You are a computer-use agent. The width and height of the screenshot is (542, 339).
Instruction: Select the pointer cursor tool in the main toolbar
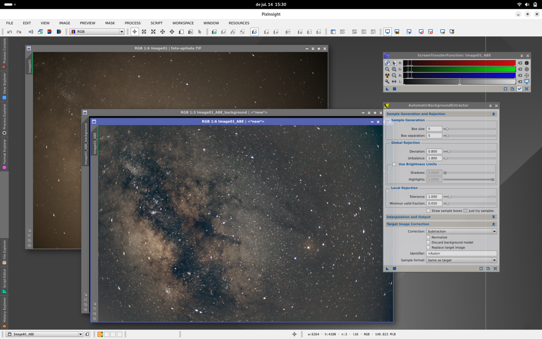click(200, 32)
